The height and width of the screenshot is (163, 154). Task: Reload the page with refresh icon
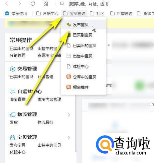pyautogui.click(x=33, y=4)
